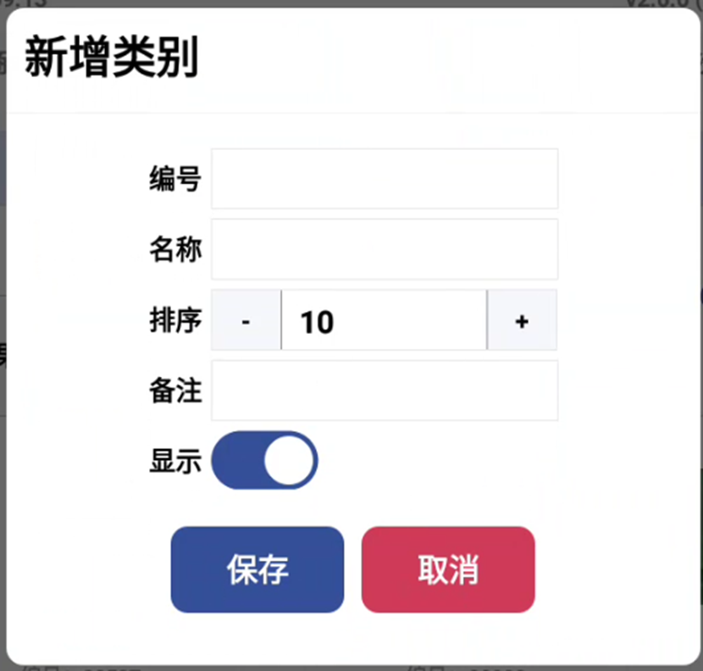Focus the 编号 input field
The image size is (703, 671).
point(385,179)
